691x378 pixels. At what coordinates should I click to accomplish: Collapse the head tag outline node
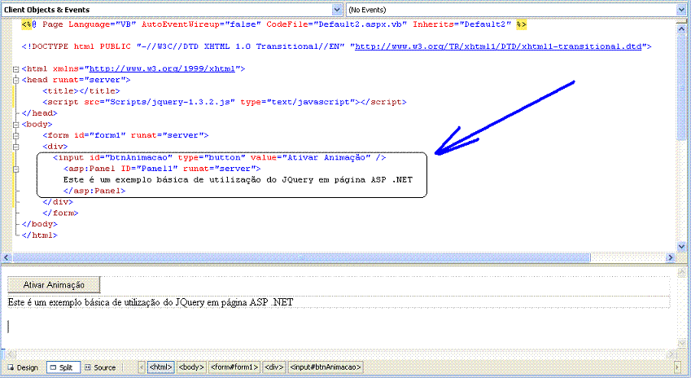click(15, 81)
